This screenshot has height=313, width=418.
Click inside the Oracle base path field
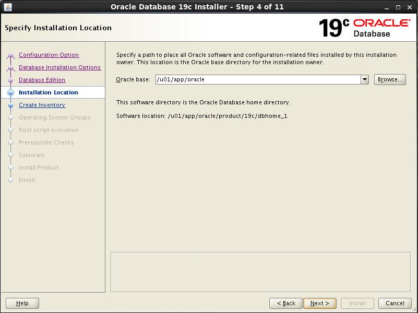(x=258, y=80)
